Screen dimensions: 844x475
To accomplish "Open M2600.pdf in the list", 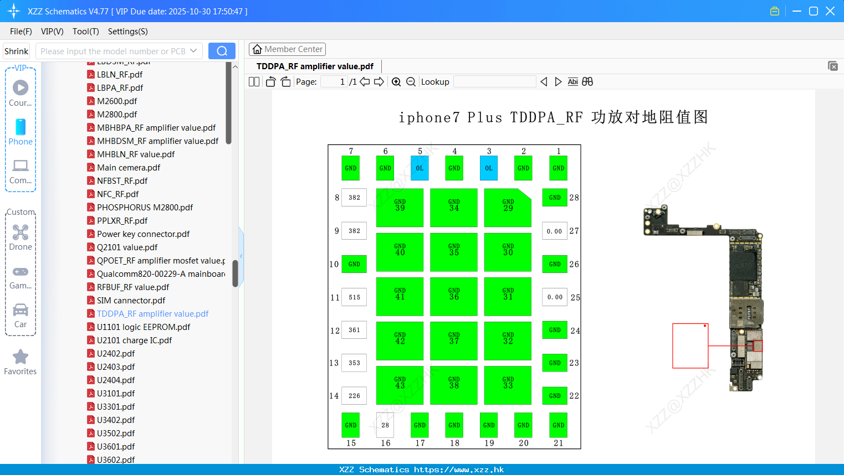I will pos(117,101).
